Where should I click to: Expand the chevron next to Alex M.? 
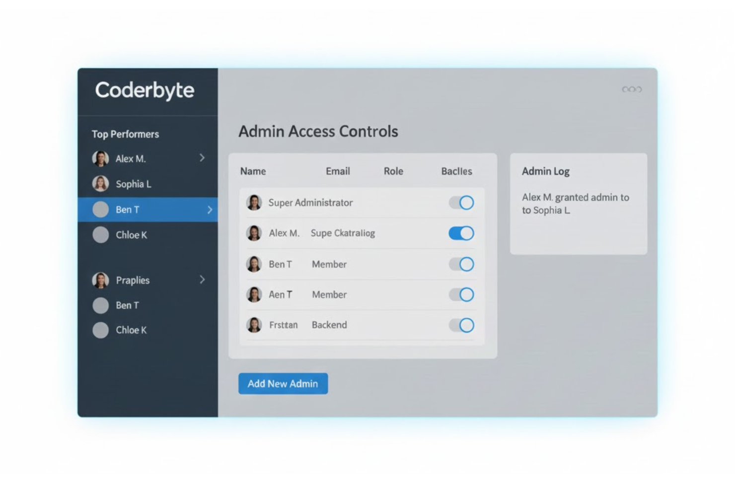202,158
